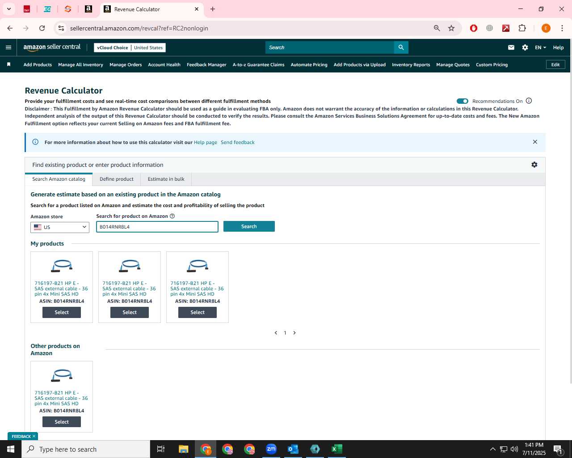Open the Help page link
This screenshot has width=572, height=458.
tap(206, 142)
